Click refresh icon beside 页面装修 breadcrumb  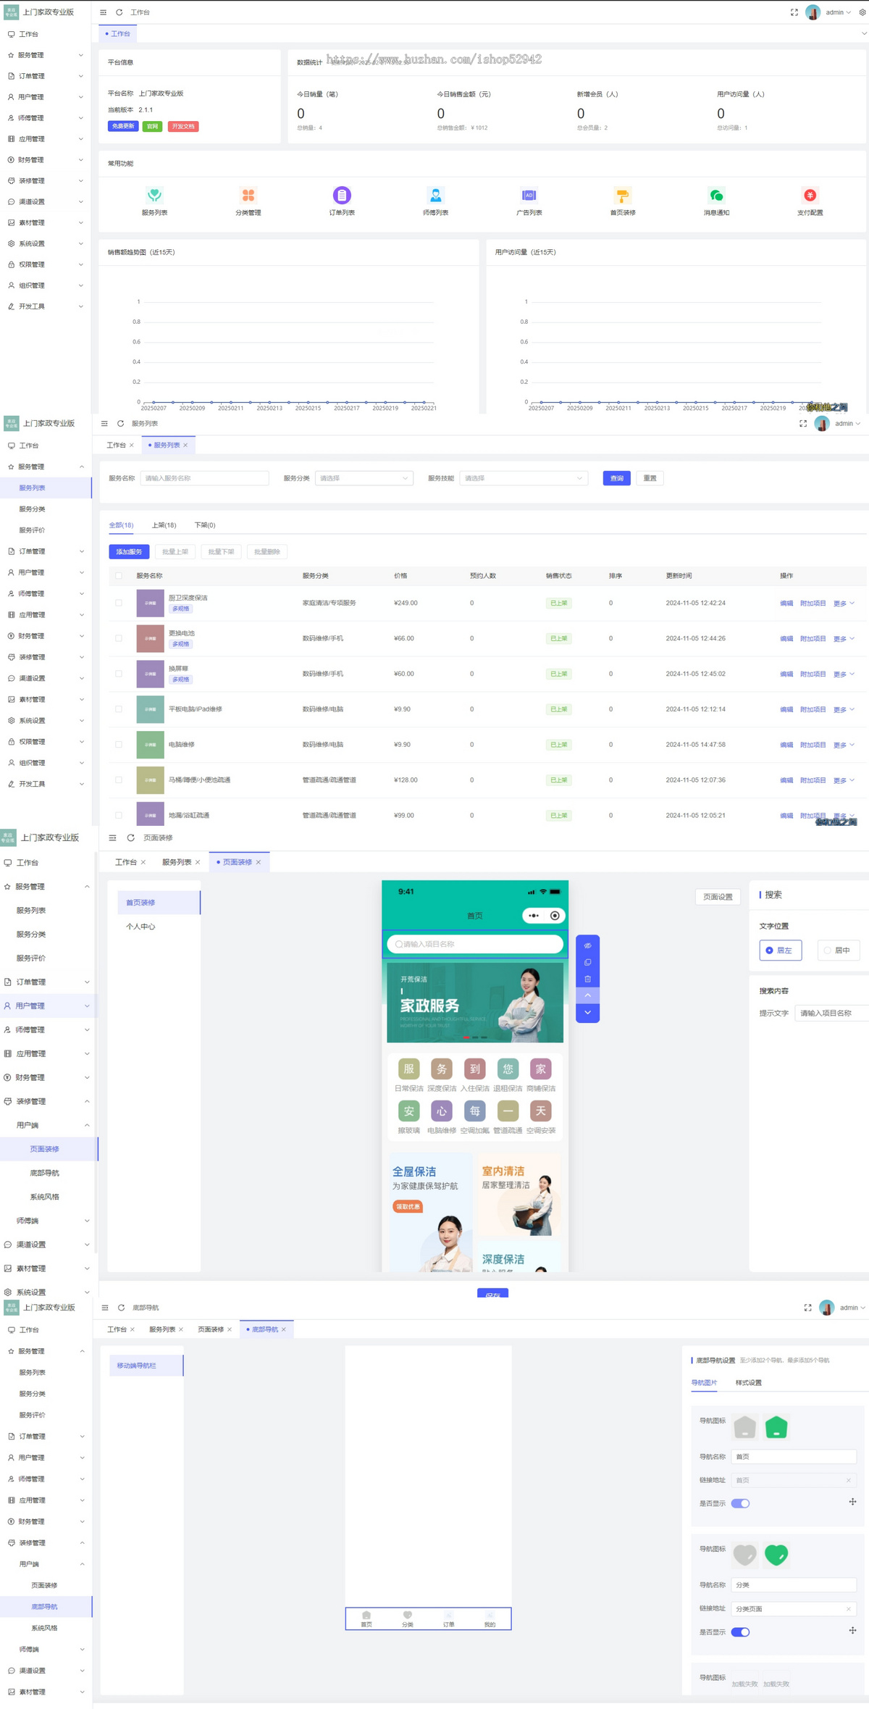130,838
